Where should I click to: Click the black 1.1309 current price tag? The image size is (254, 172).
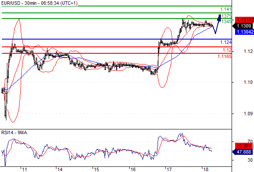tap(243, 26)
